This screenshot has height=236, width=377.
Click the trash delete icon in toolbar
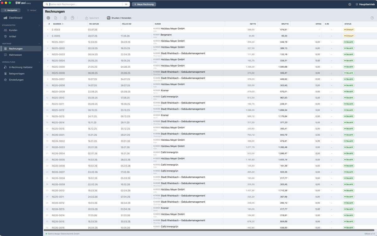[65, 18]
